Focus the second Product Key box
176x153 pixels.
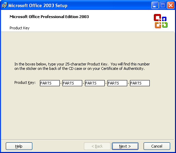point(72,83)
